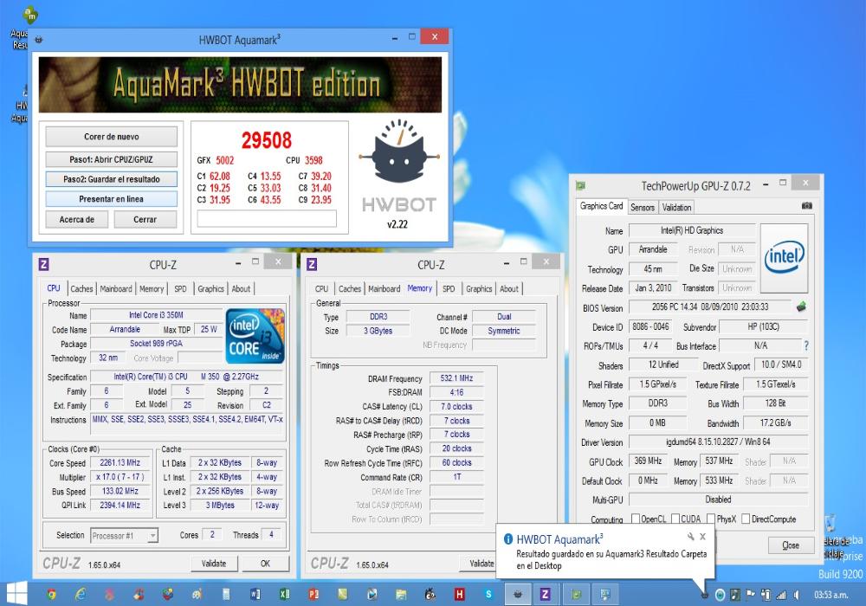The width and height of the screenshot is (866, 606).
Task: Toggle the OpenCL checkbox in GPU-Z
Action: pyautogui.click(x=635, y=519)
